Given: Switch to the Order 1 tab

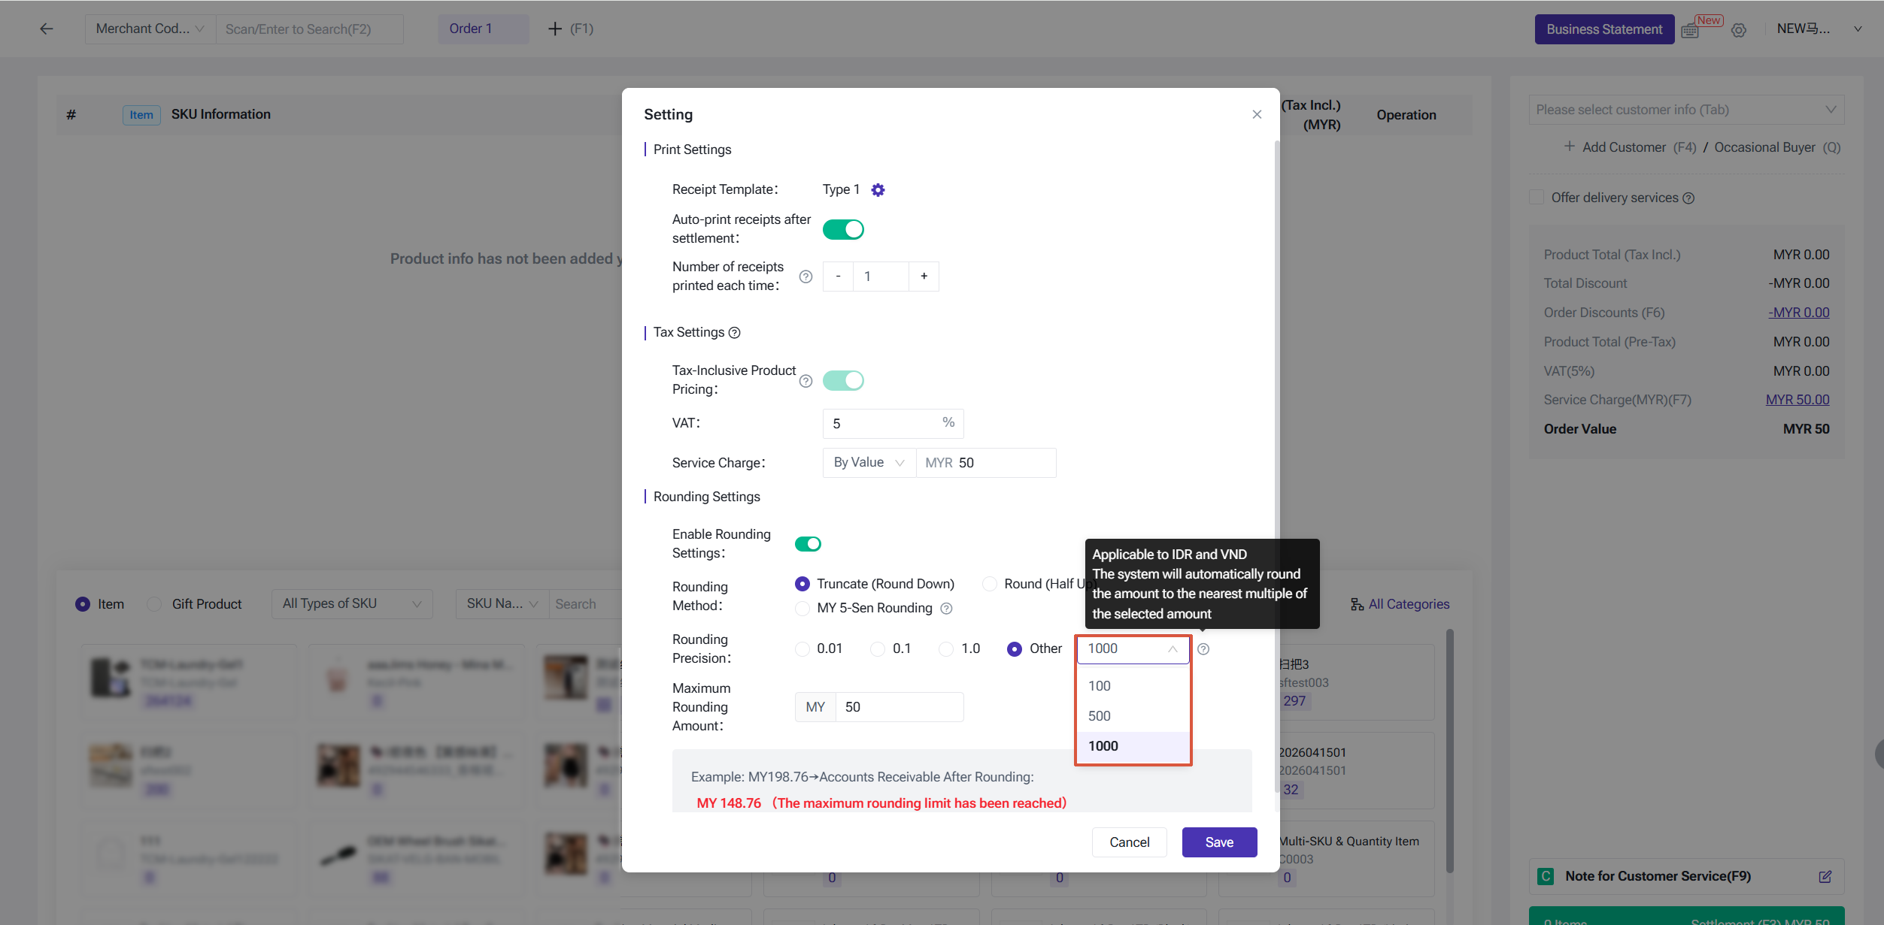Looking at the screenshot, I should click(483, 29).
